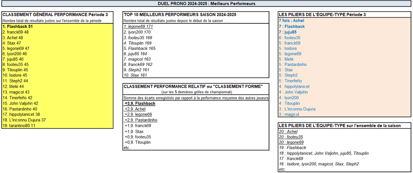
Task: Click Les Piliers de l'Équipe-Type Période 3 header
Action: [322, 14]
